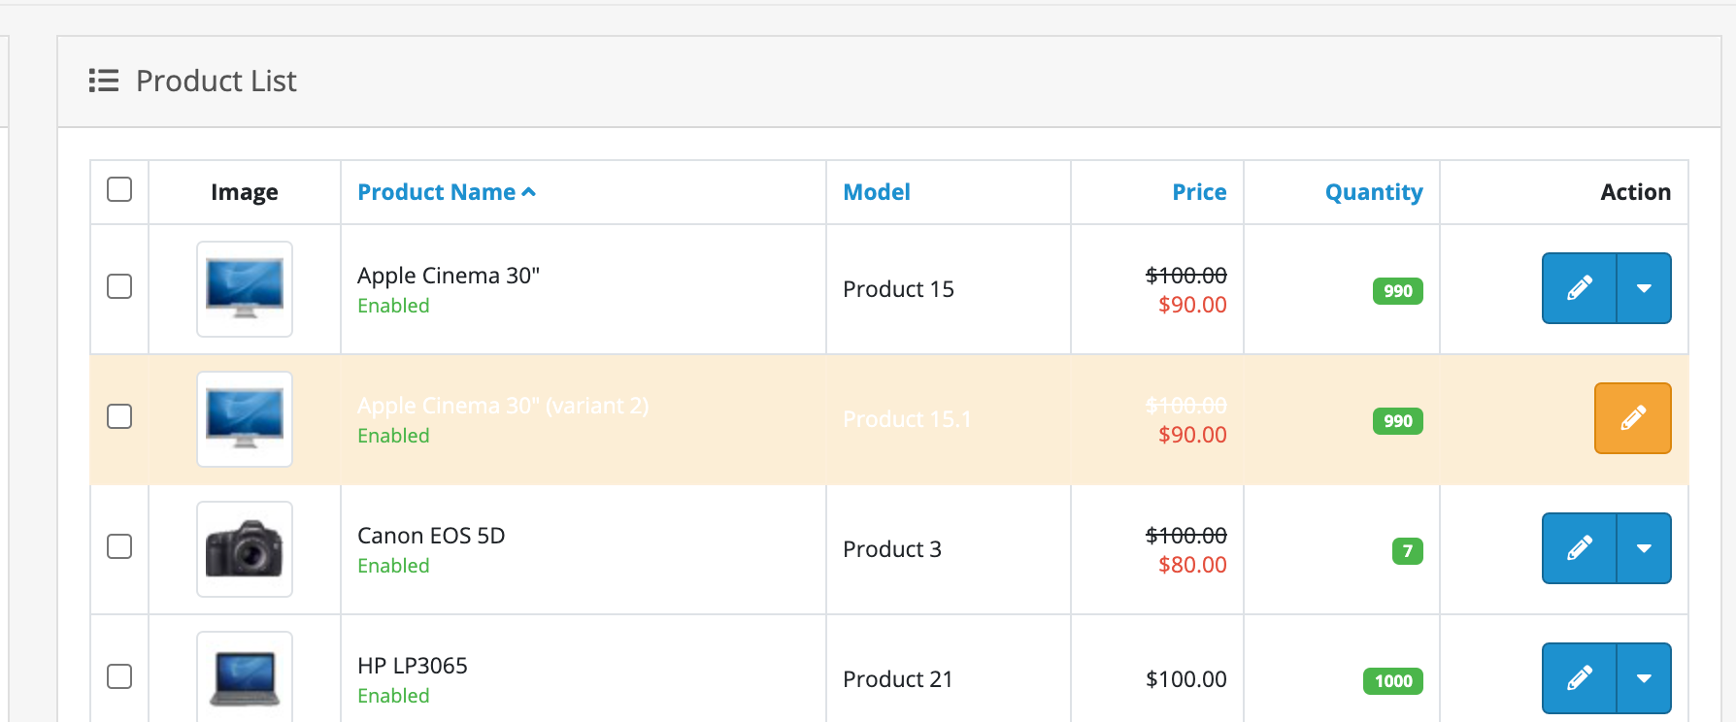The width and height of the screenshot is (1736, 722).
Task: Click the orange edit pencil for variant 2
Action: [x=1632, y=418]
